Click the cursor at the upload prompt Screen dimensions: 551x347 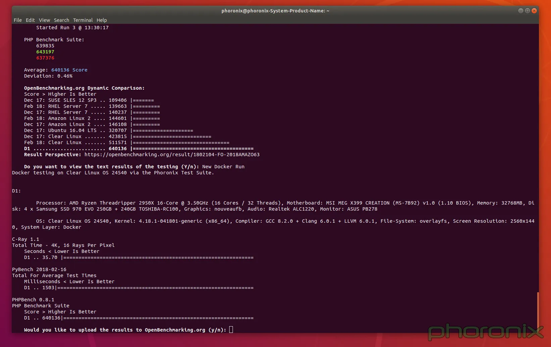pos(231,330)
